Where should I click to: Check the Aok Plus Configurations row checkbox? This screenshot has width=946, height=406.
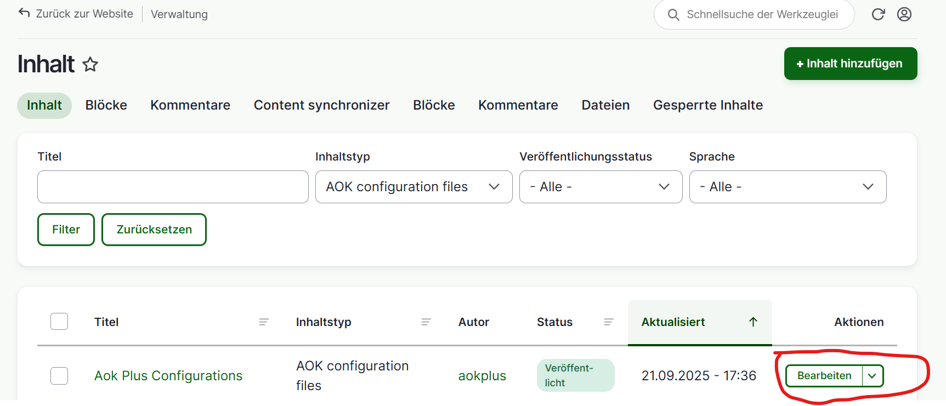[x=59, y=376]
